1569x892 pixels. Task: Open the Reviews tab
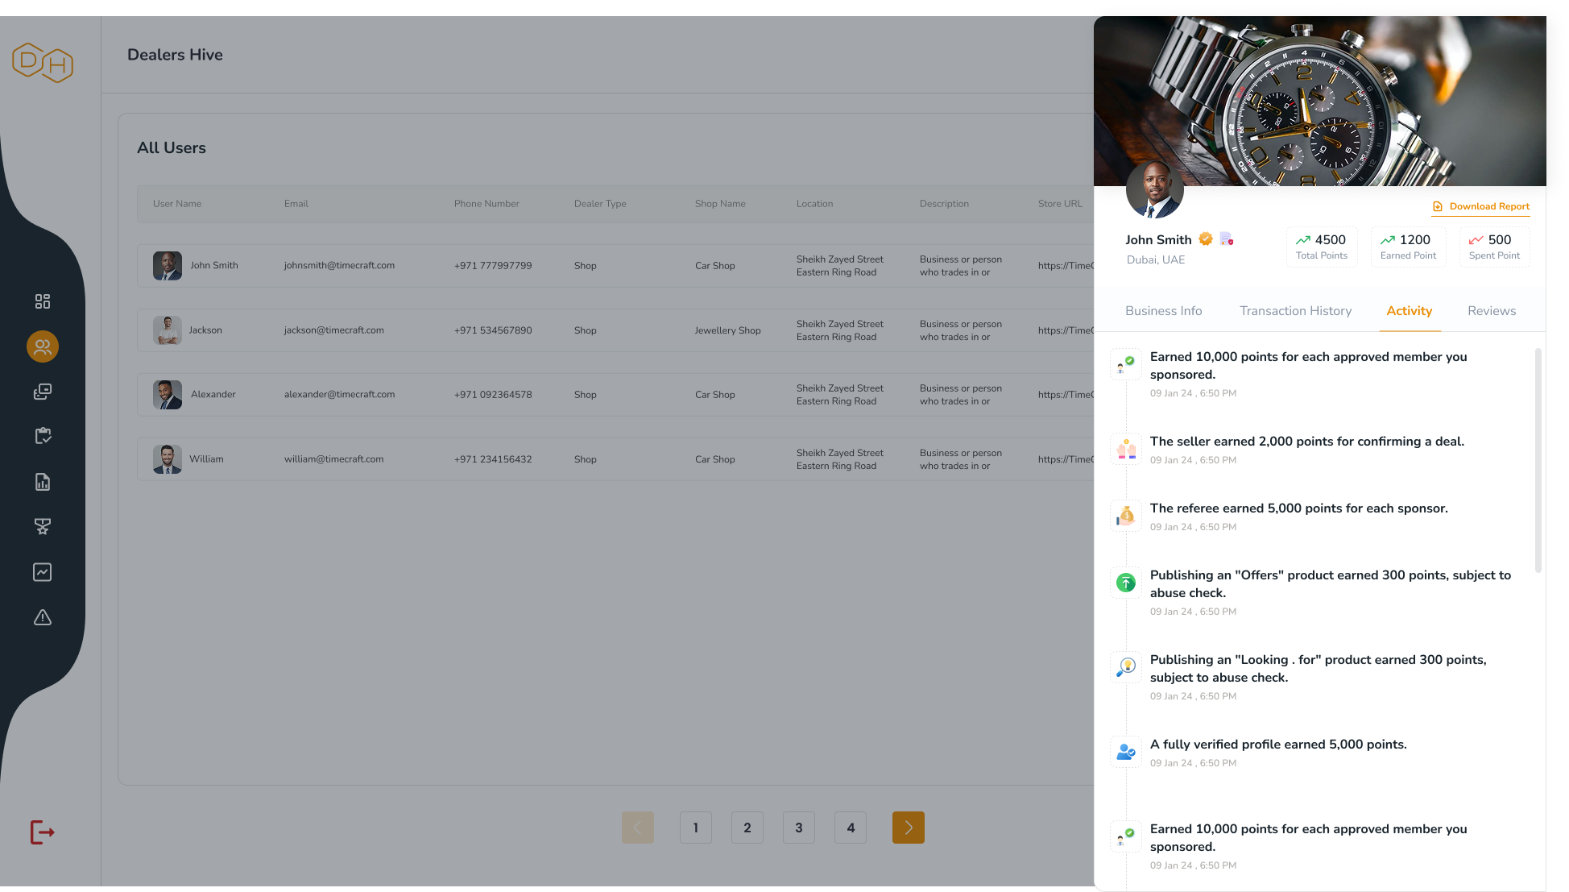click(1491, 311)
